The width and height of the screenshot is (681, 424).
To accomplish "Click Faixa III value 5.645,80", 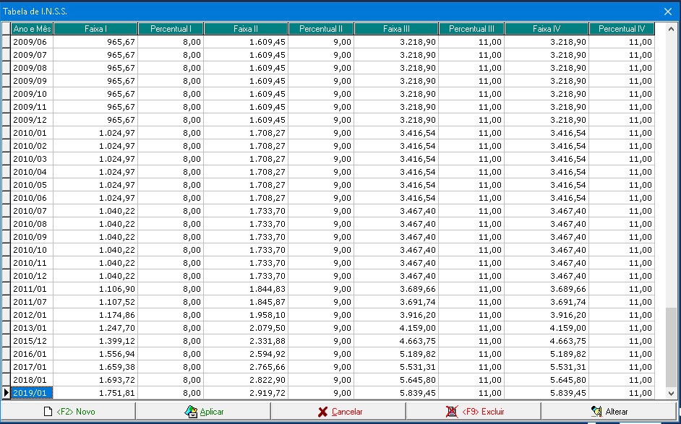I will click(x=396, y=380).
